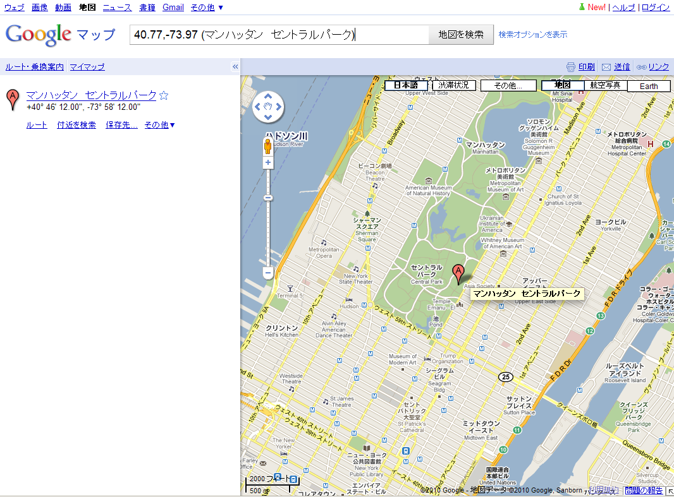The image size is (674, 497).
Task: Expand the その他▼ menu under the result
Action: coord(159,125)
